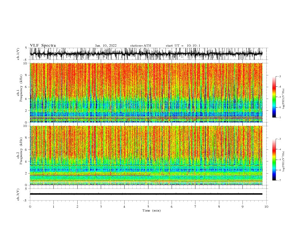The width and height of the screenshot is (300, 232).
Task: Click the "start UT = 10:10:1" header text
Action: point(183,45)
